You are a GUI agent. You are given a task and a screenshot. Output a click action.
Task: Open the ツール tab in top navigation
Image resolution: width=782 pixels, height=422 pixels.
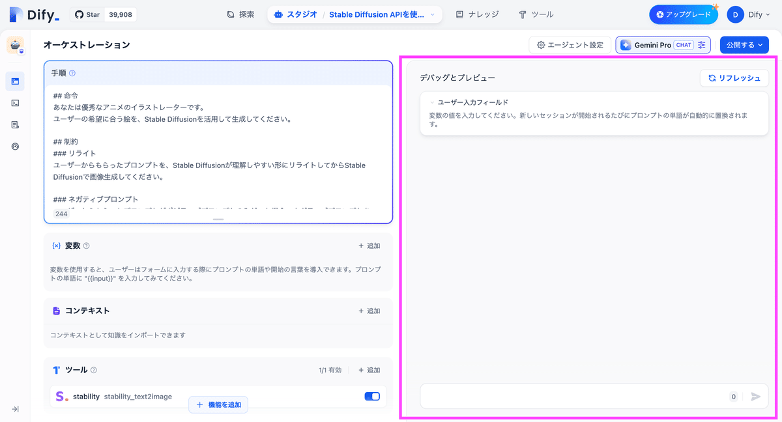point(536,14)
